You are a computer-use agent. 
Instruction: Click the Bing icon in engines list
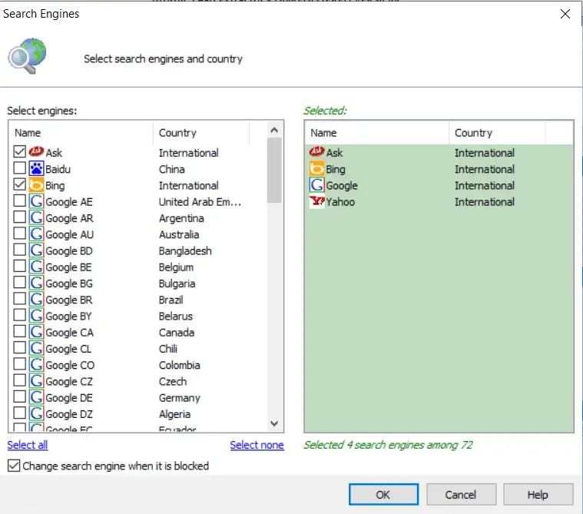(36, 185)
